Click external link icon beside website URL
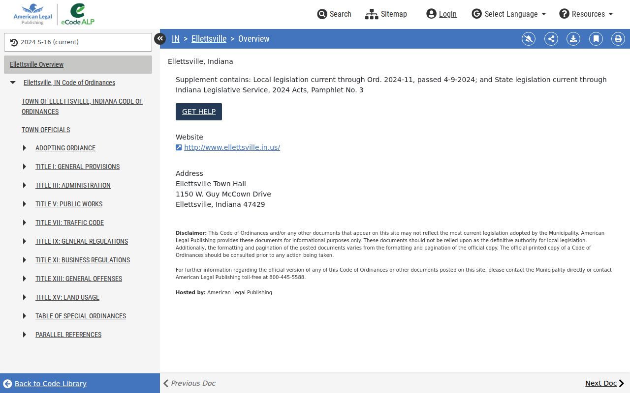 point(179,147)
